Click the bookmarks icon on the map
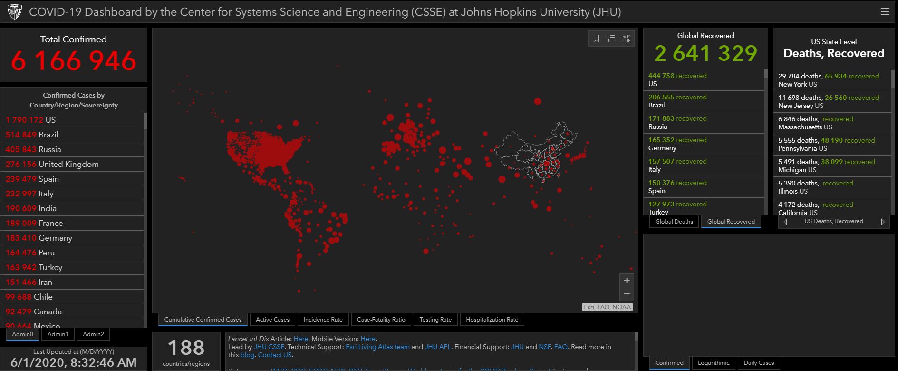The width and height of the screenshot is (898, 371). [596, 39]
